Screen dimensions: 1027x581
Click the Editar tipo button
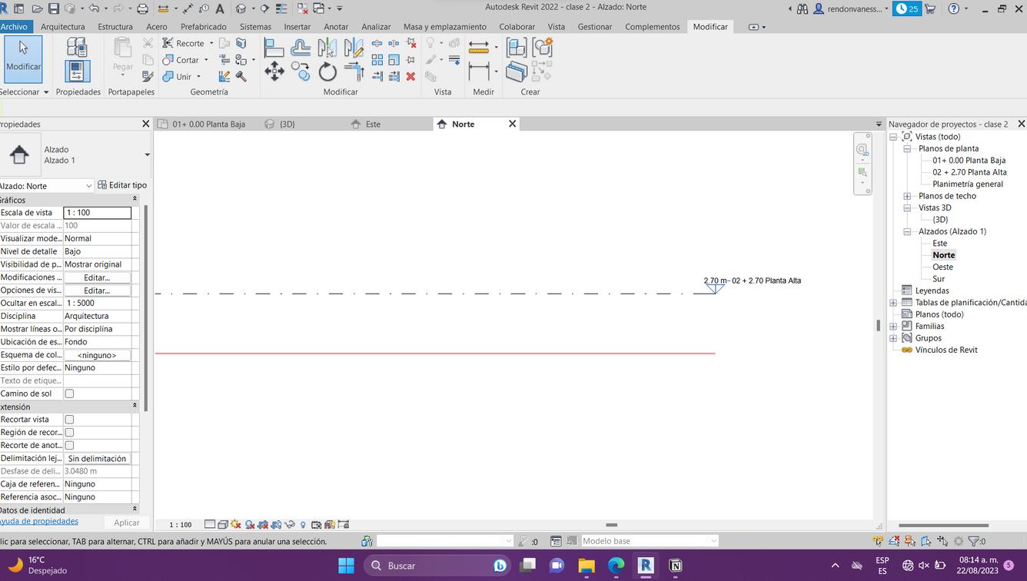point(122,185)
